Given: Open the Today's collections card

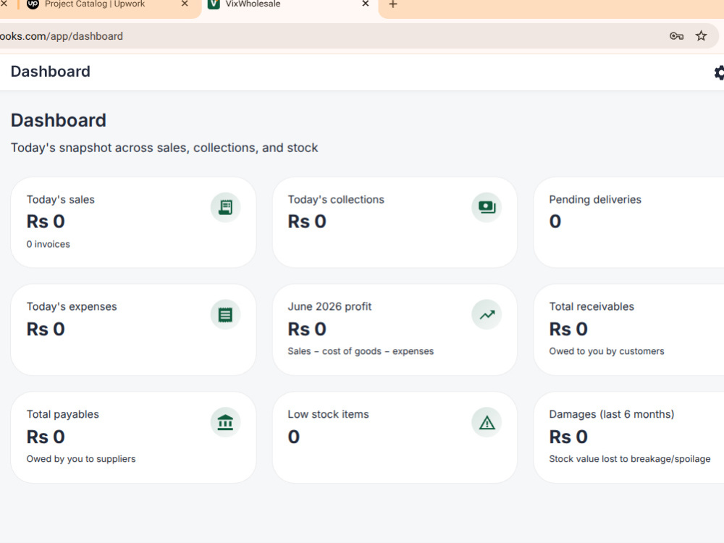Looking at the screenshot, I should point(395,222).
